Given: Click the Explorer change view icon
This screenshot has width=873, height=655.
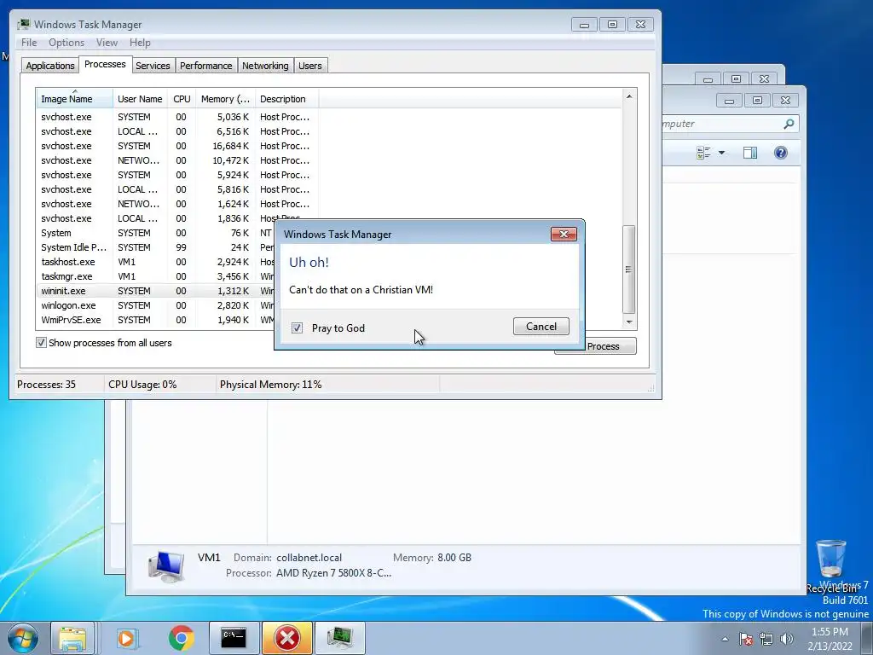Looking at the screenshot, I should coord(703,153).
